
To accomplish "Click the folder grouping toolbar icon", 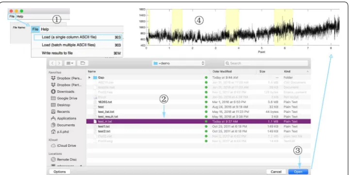I will tap(83, 63).
